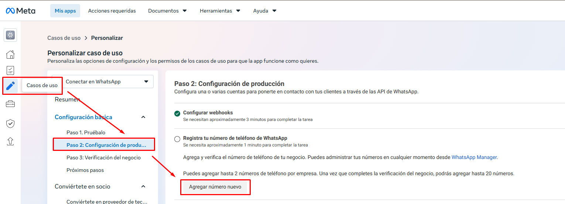Open the shield check icon in sidebar
The width and height of the screenshot is (565, 204).
tap(10, 124)
